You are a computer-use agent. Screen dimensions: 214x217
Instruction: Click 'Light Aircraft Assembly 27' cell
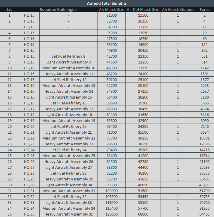[x=69, y=167]
